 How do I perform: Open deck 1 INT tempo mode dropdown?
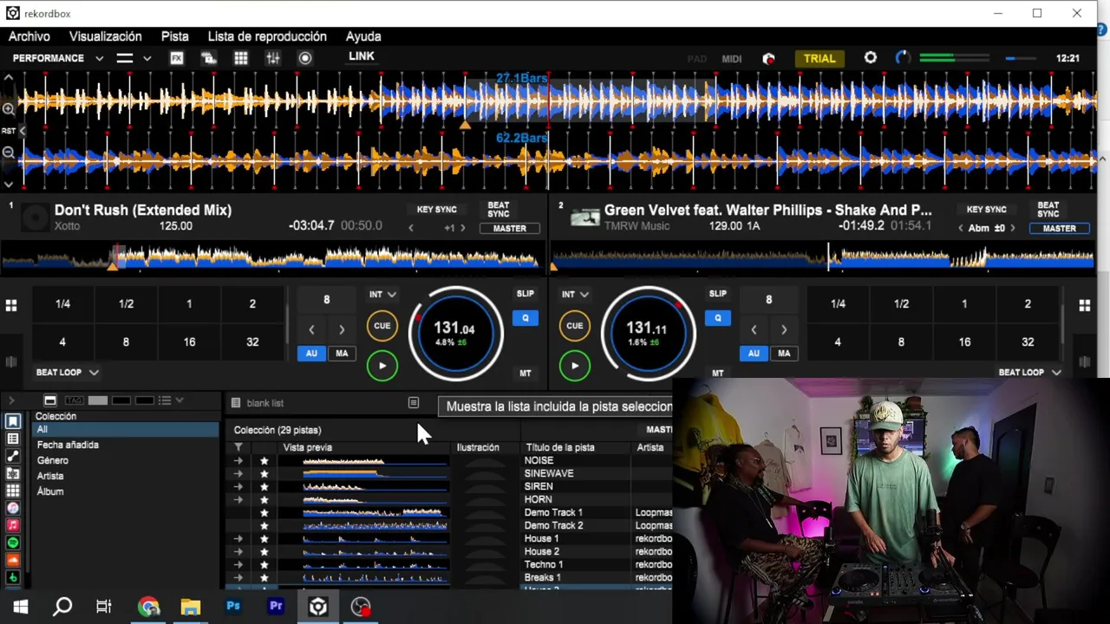(x=382, y=295)
